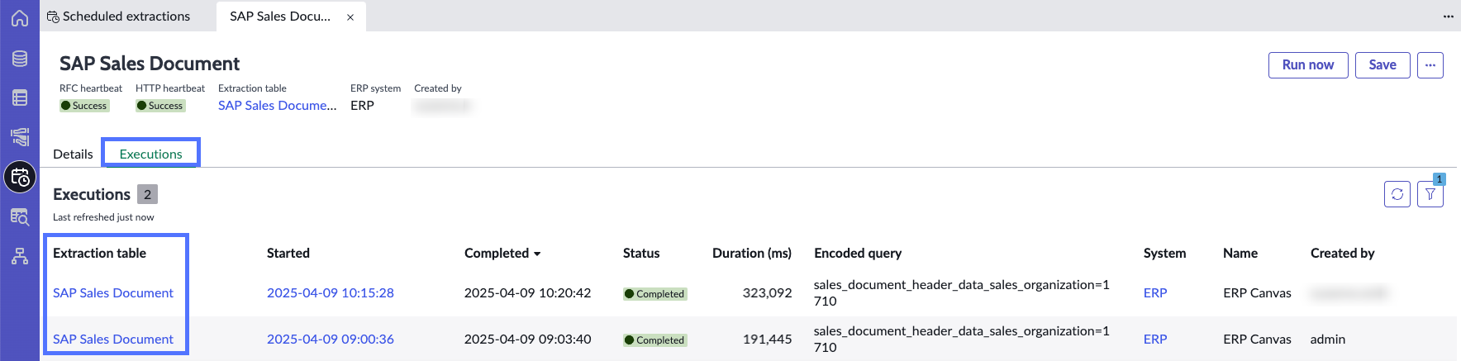Screen dimensions: 1461x361
Task: Open execution started 2025-04-09 09:00:36
Action: [331, 339]
